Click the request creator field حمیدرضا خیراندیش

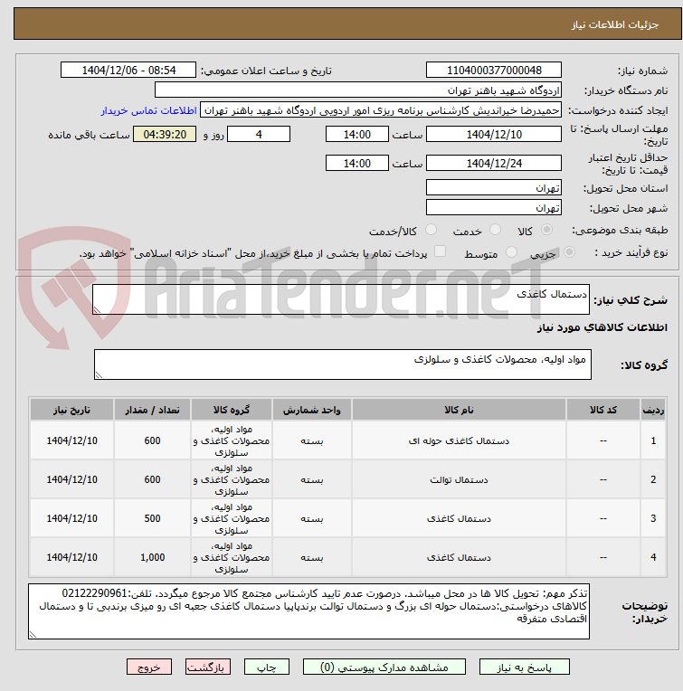point(381,110)
